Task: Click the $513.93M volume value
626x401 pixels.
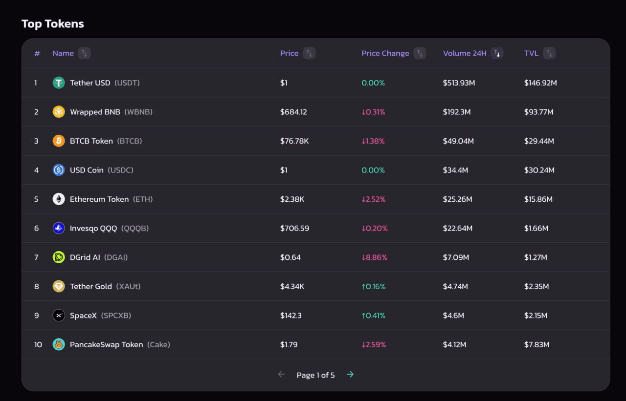Action: (459, 83)
